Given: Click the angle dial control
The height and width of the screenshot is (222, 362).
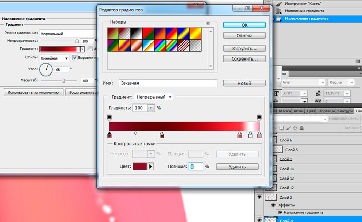Looking at the screenshot, I should (x=47, y=69).
